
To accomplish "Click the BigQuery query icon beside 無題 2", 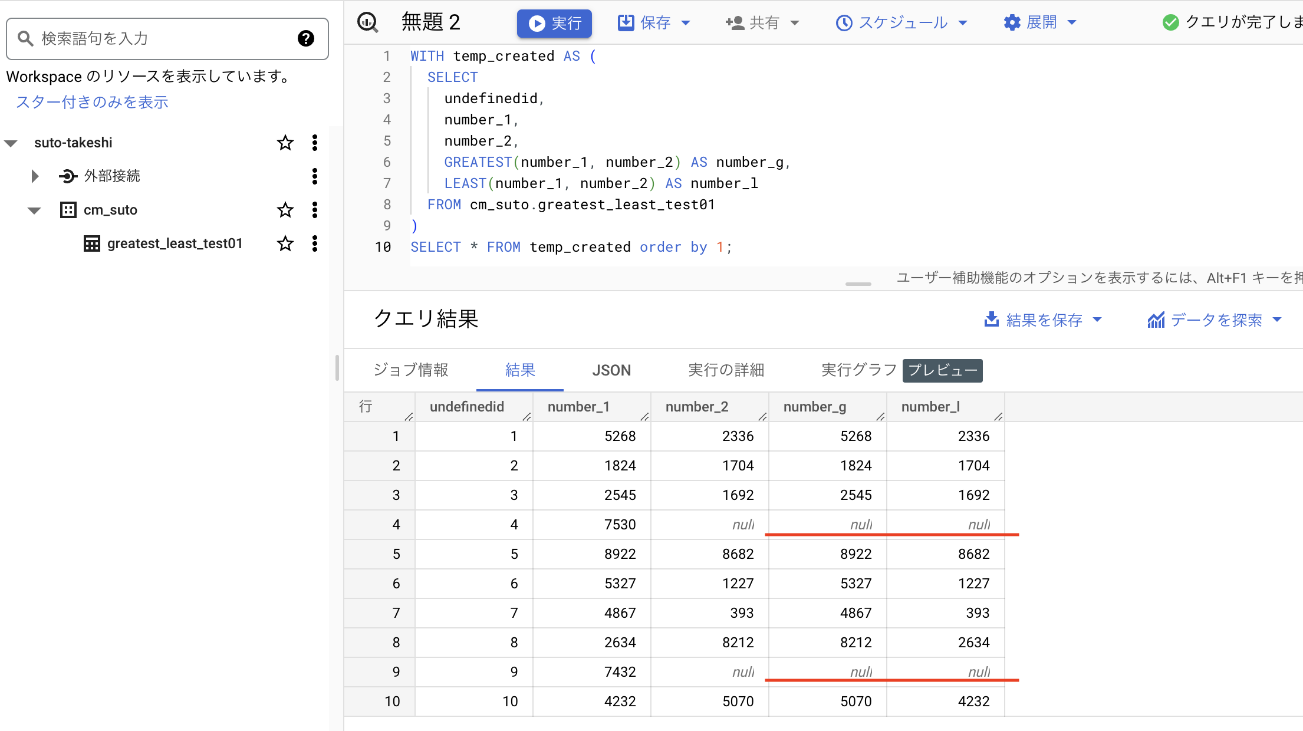I will [368, 22].
